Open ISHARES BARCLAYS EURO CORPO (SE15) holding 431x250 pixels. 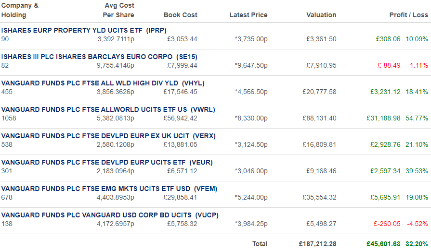[99, 57]
